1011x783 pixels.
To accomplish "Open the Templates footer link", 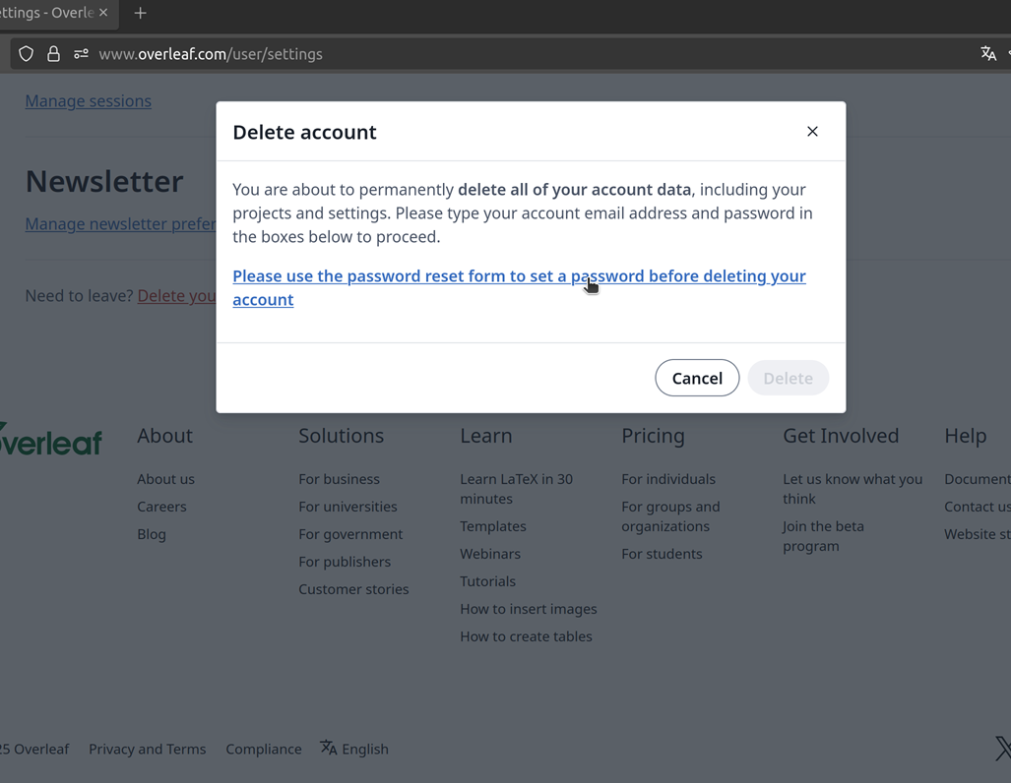I will (x=492, y=526).
